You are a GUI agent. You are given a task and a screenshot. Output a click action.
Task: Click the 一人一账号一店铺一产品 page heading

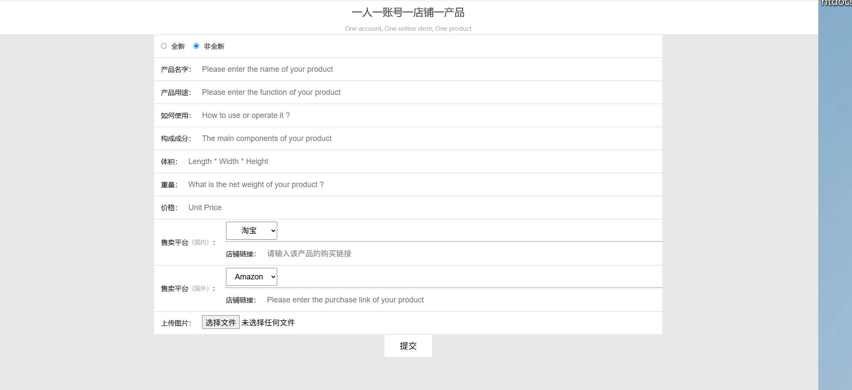(408, 13)
